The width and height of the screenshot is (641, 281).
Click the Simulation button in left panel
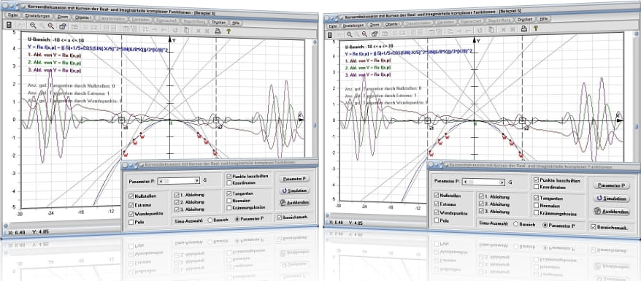tap(294, 190)
